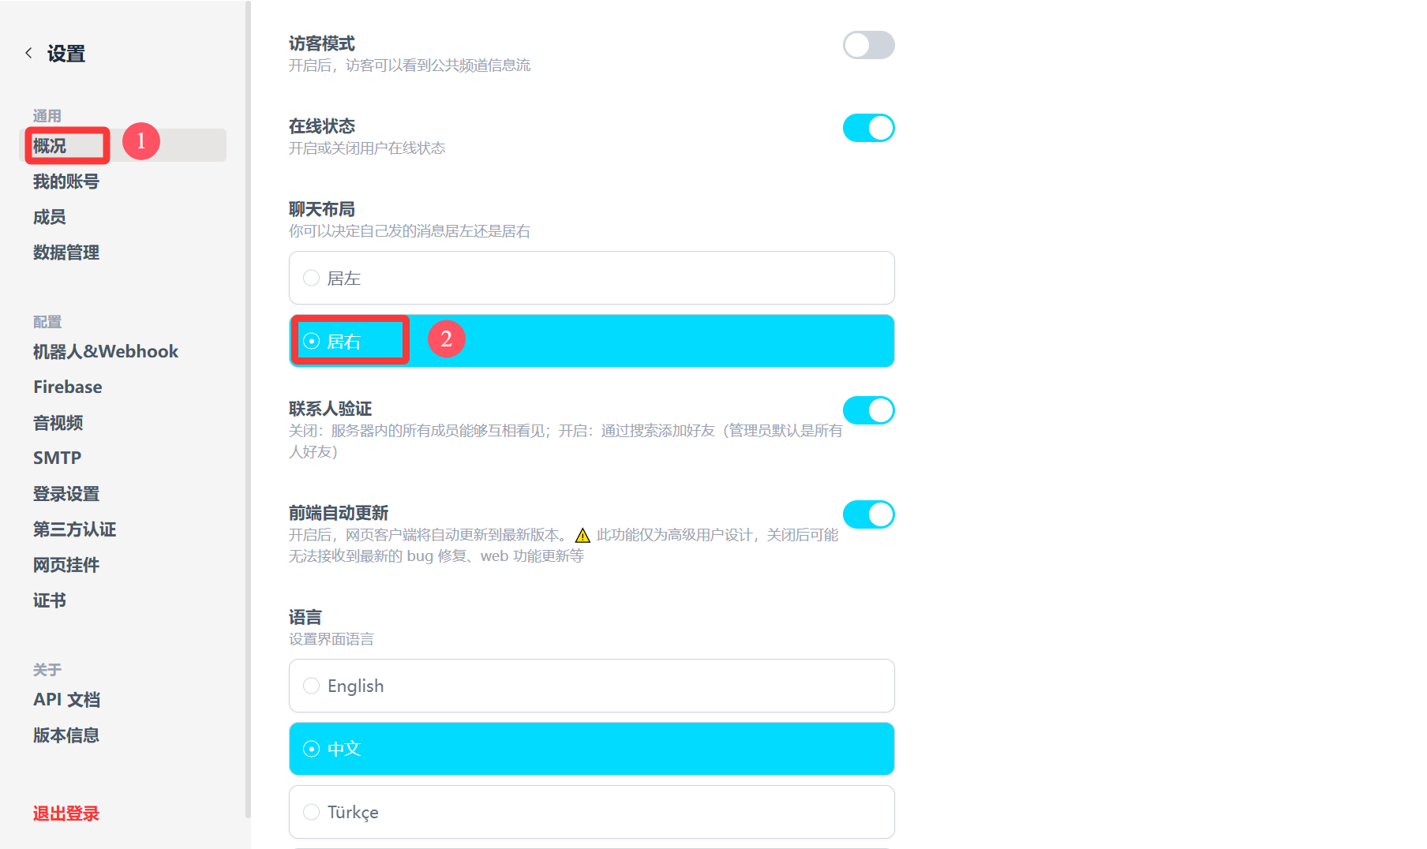
Task: Disable the 联系人验证 toggle
Action: point(868,410)
